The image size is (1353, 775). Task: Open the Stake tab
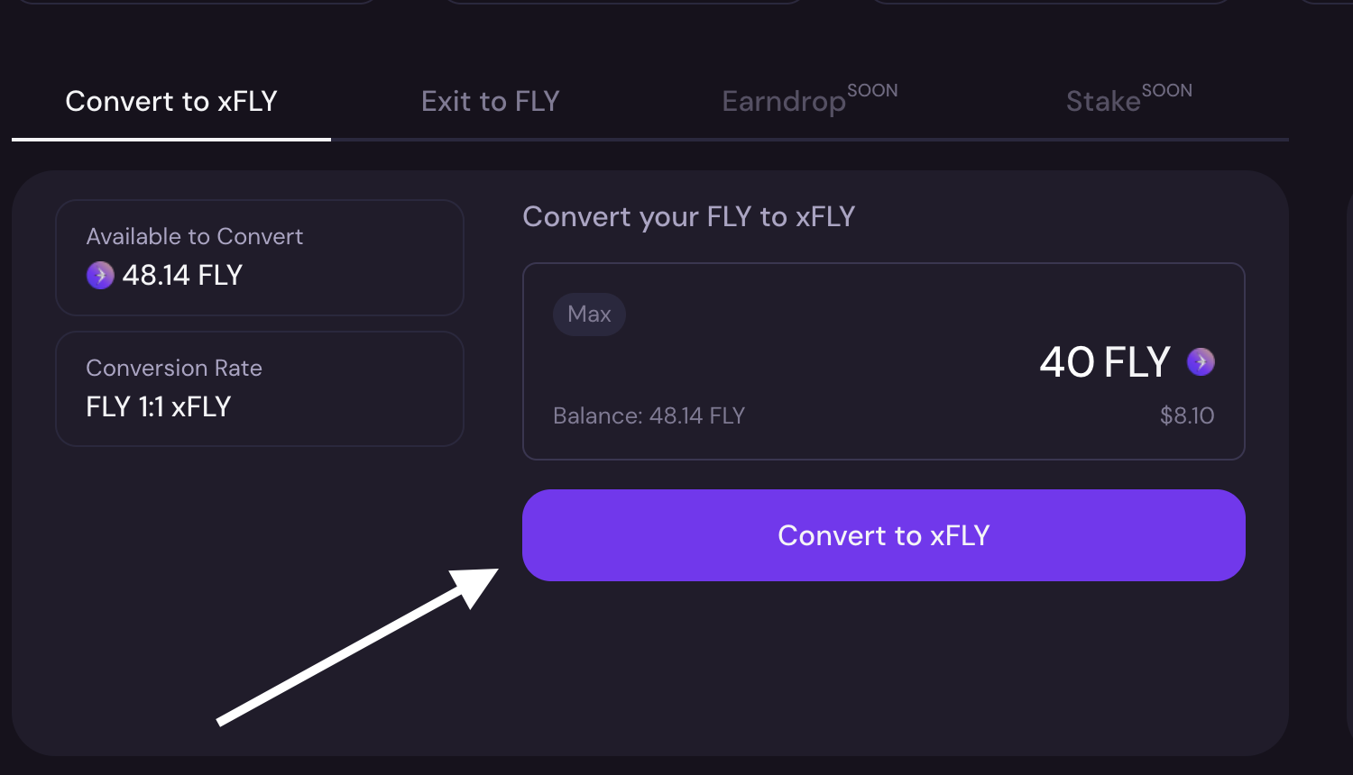pyautogui.click(x=1103, y=102)
